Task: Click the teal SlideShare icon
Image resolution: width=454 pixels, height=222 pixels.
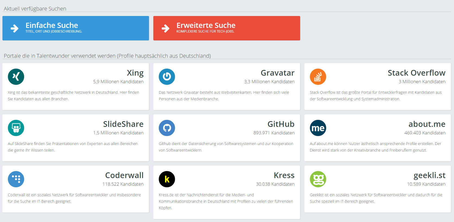Action: point(16,128)
